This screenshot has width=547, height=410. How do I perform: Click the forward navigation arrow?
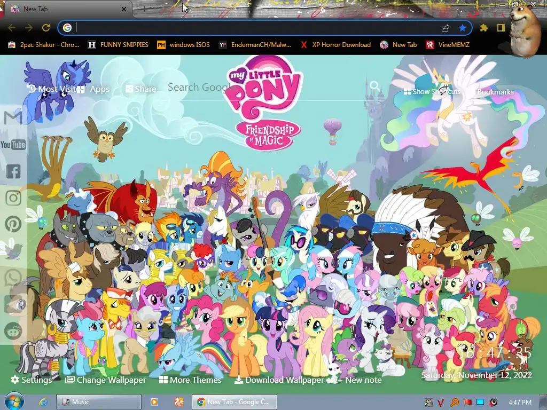click(x=29, y=28)
